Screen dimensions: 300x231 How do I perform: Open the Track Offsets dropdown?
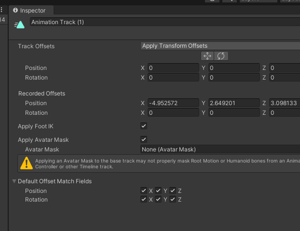coord(219,46)
